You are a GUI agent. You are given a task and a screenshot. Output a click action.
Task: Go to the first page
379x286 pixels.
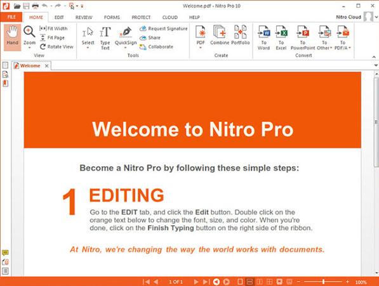(x=146, y=282)
